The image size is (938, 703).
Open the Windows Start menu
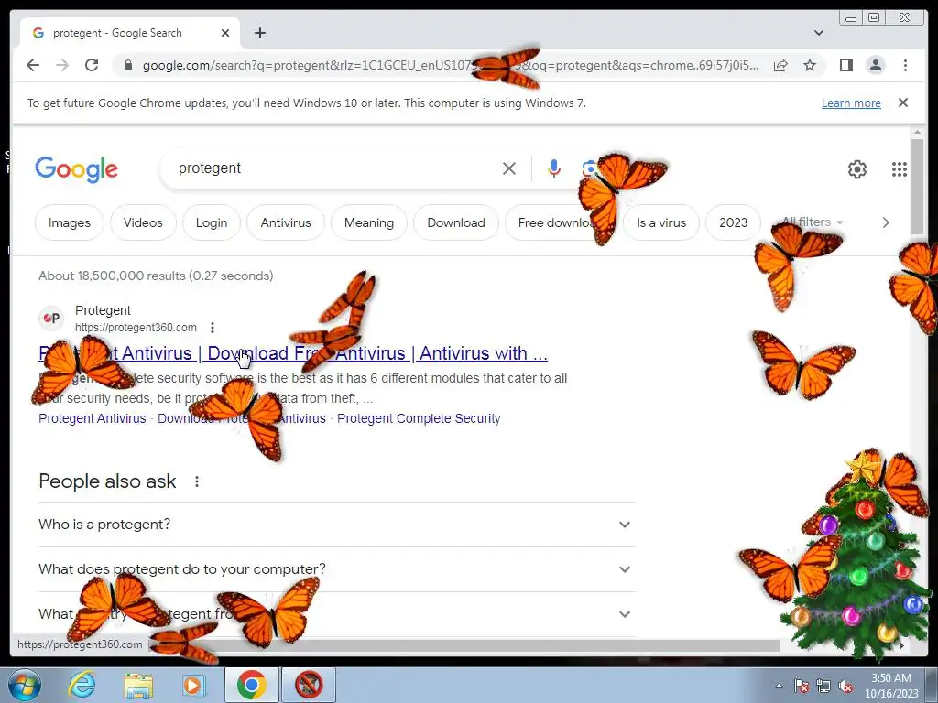tap(25, 685)
